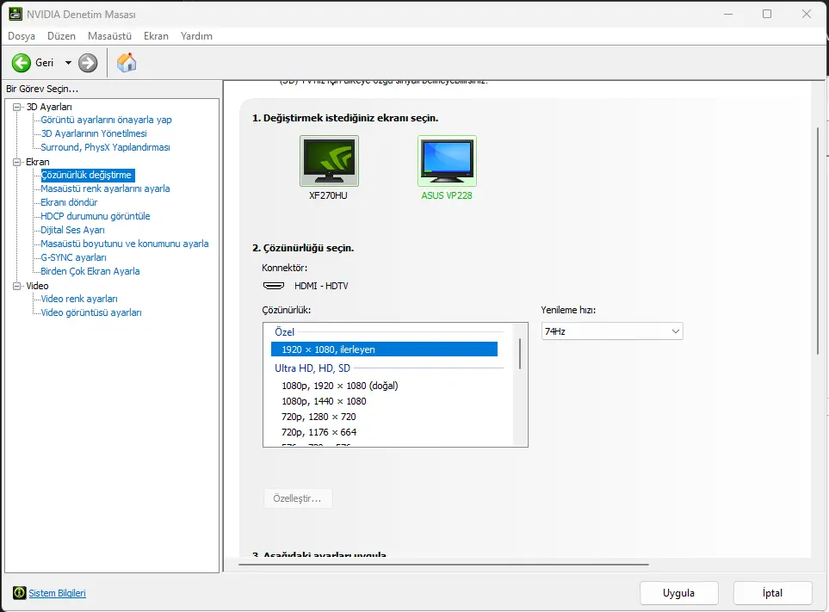Viewport: 829px width, 612px height.
Task: Open the Yardım menu
Action: (196, 36)
